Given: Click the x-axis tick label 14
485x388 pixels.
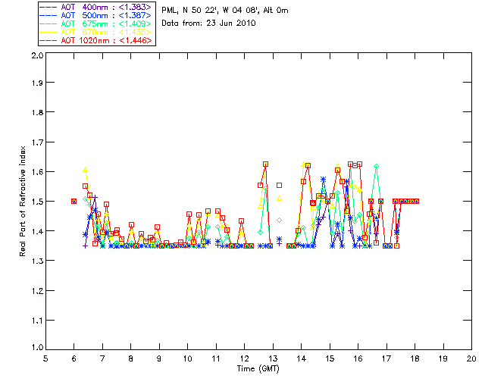Looking at the screenshot, I should [x=302, y=358].
